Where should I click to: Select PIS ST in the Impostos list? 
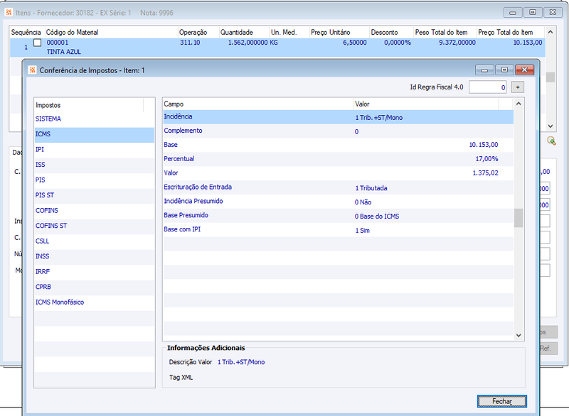click(x=95, y=195)
